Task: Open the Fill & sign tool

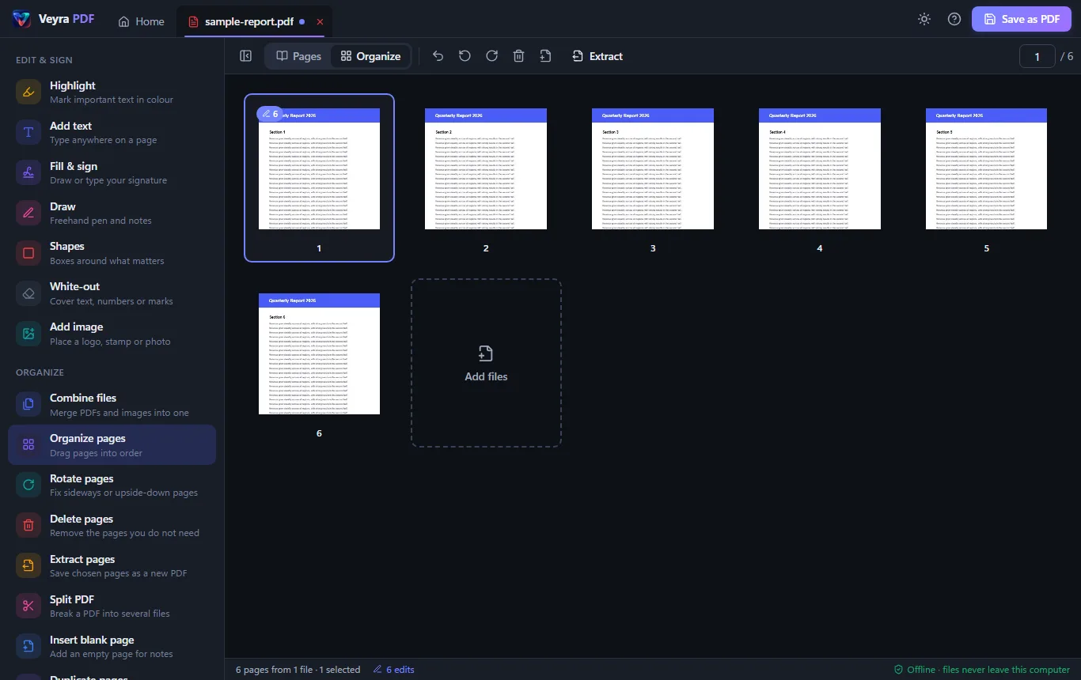Action: (112, 172)
